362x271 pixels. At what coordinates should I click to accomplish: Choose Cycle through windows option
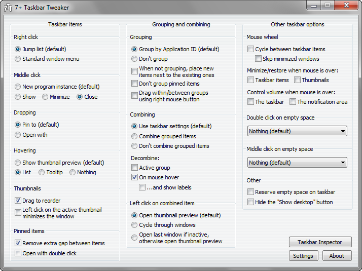click(x=134, y=225)
